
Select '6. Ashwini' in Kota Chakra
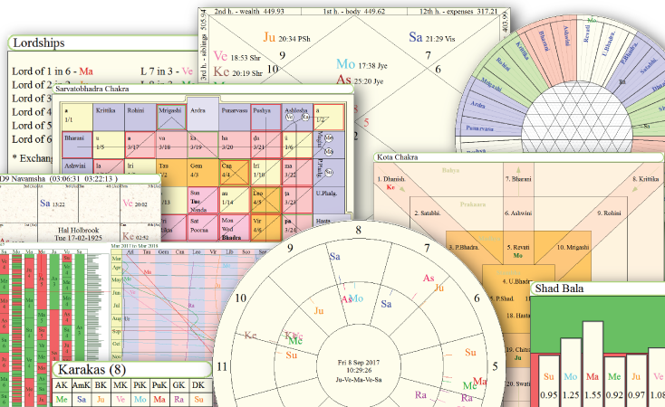[518, 213]
